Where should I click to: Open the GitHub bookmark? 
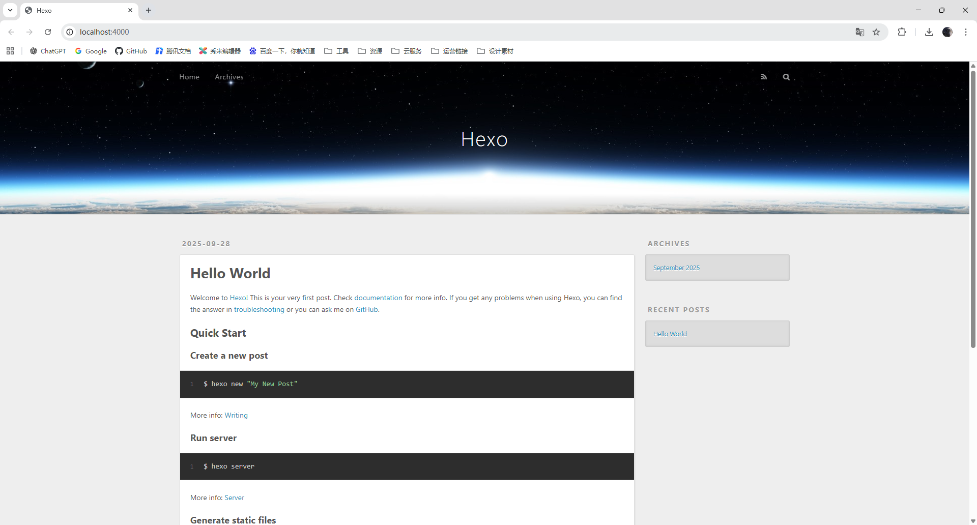(131, 51)
